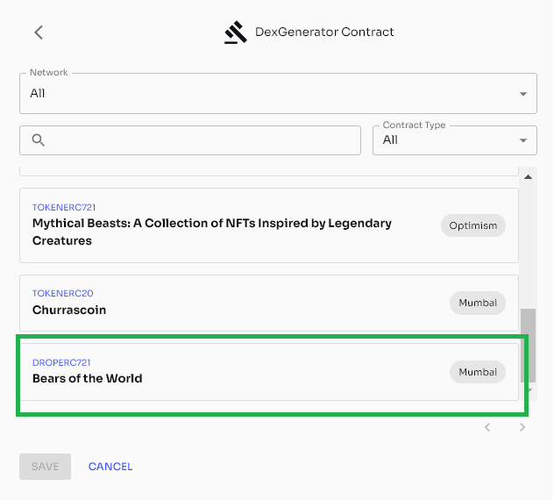Focus the contract search input field
This screenshot has width=554, height=500.
tap(202, 140)
